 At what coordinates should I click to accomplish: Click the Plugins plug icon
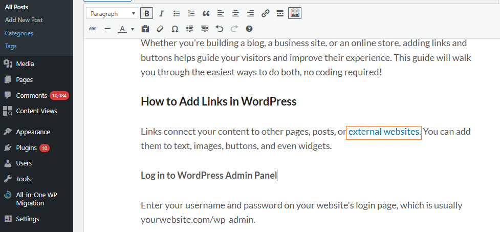click(x=8, y=147)
